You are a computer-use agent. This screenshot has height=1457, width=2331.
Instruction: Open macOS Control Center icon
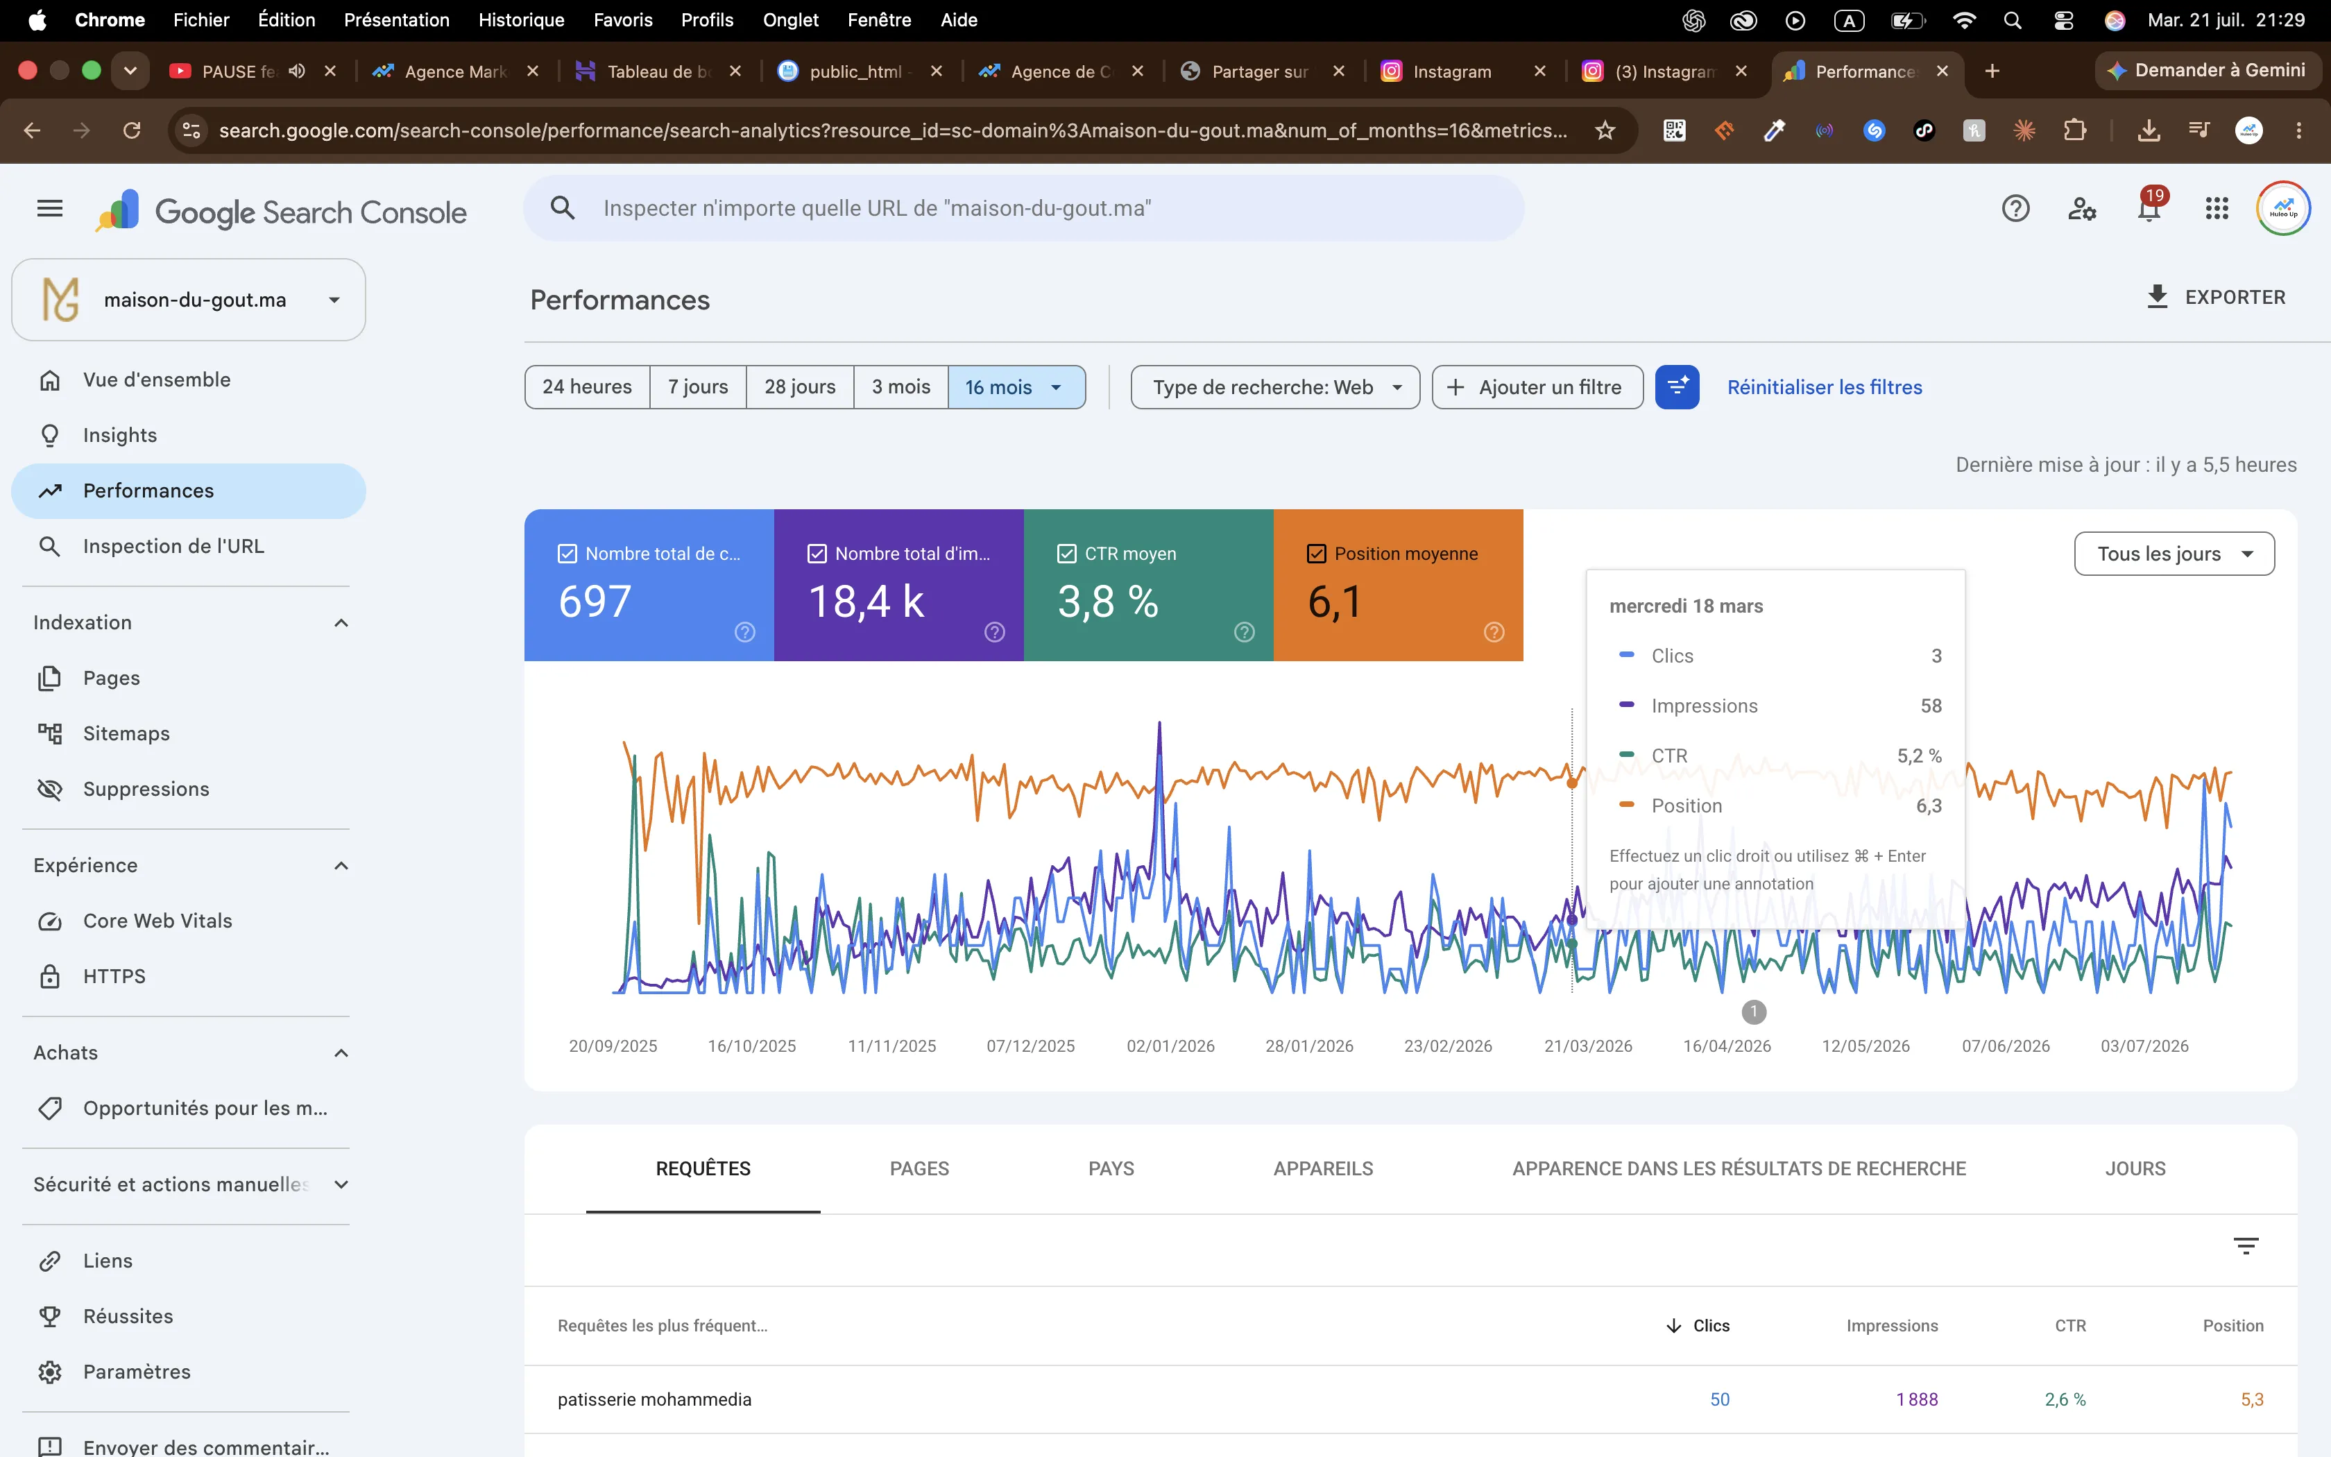coord(2063,20)
